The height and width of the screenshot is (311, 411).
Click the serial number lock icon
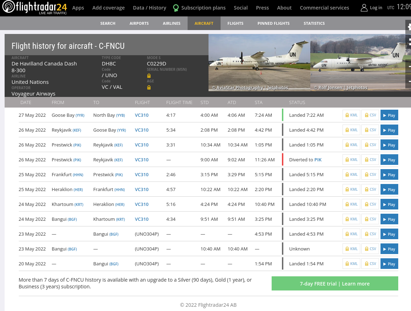coord(149,76)
